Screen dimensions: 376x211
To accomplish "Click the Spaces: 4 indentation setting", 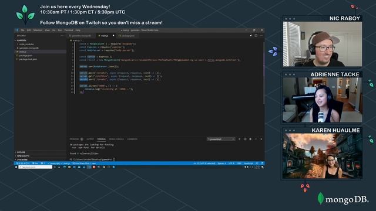I will 222,164.
